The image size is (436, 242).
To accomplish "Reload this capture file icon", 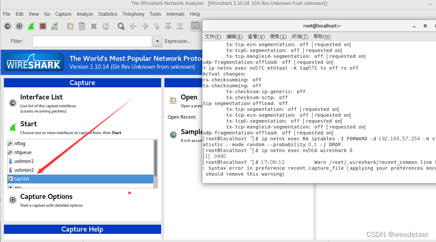I will pos(105,26).
